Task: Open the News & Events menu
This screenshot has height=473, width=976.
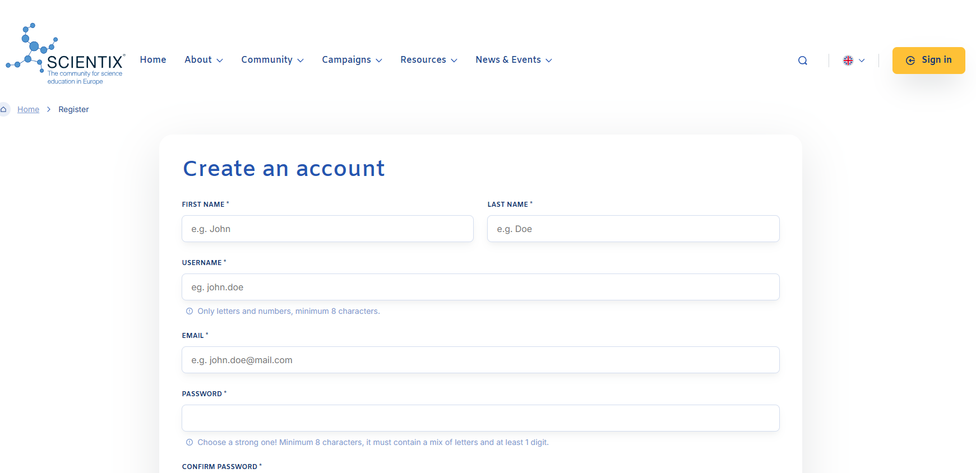Action: (x=513, y=60)
